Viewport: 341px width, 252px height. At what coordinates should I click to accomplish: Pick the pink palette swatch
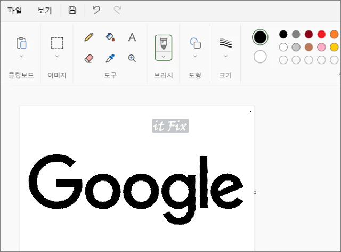click(321, 47)
